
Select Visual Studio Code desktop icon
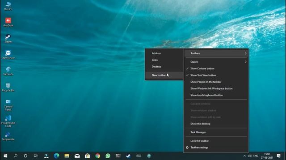[8, 121]
